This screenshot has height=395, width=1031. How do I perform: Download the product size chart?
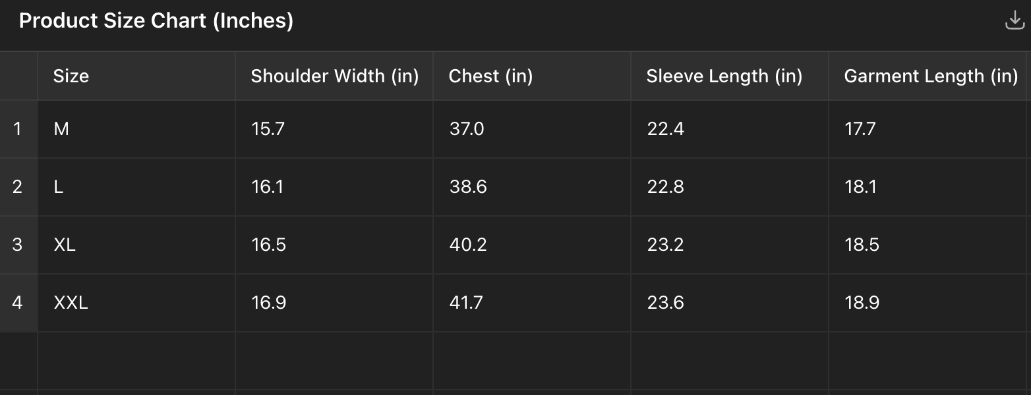tap(1015, 20)
